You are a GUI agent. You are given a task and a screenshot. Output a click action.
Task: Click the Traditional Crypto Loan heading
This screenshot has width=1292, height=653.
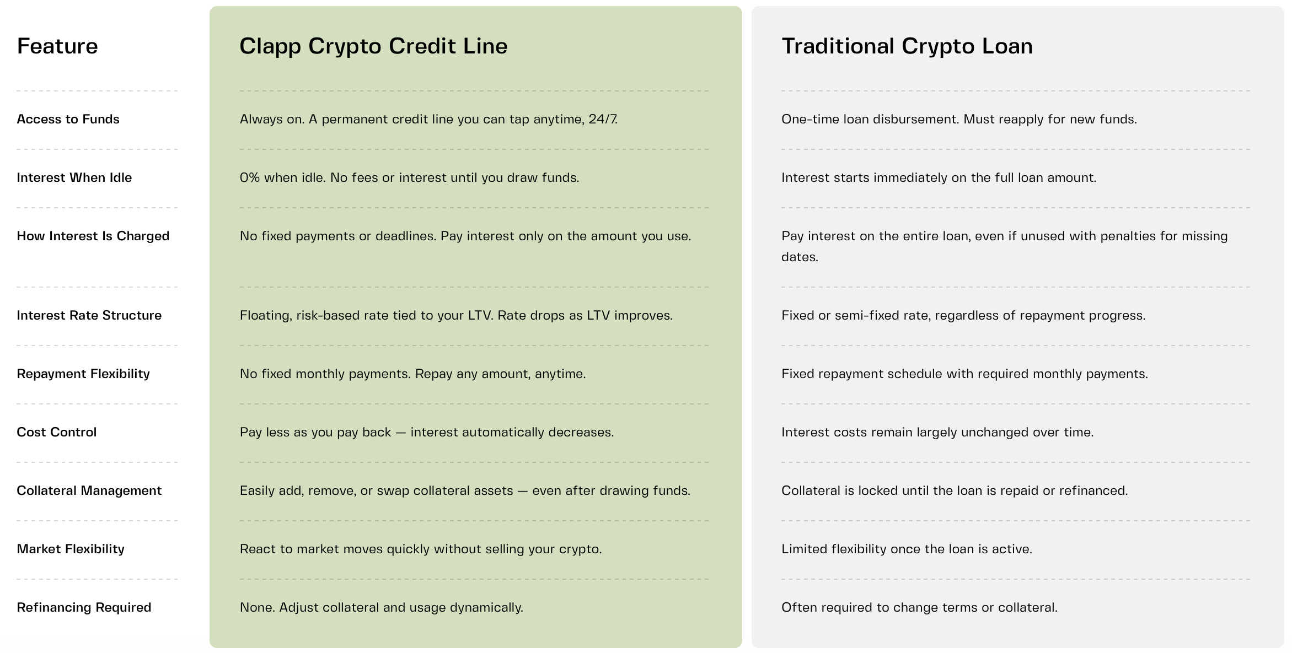[907, 46]
